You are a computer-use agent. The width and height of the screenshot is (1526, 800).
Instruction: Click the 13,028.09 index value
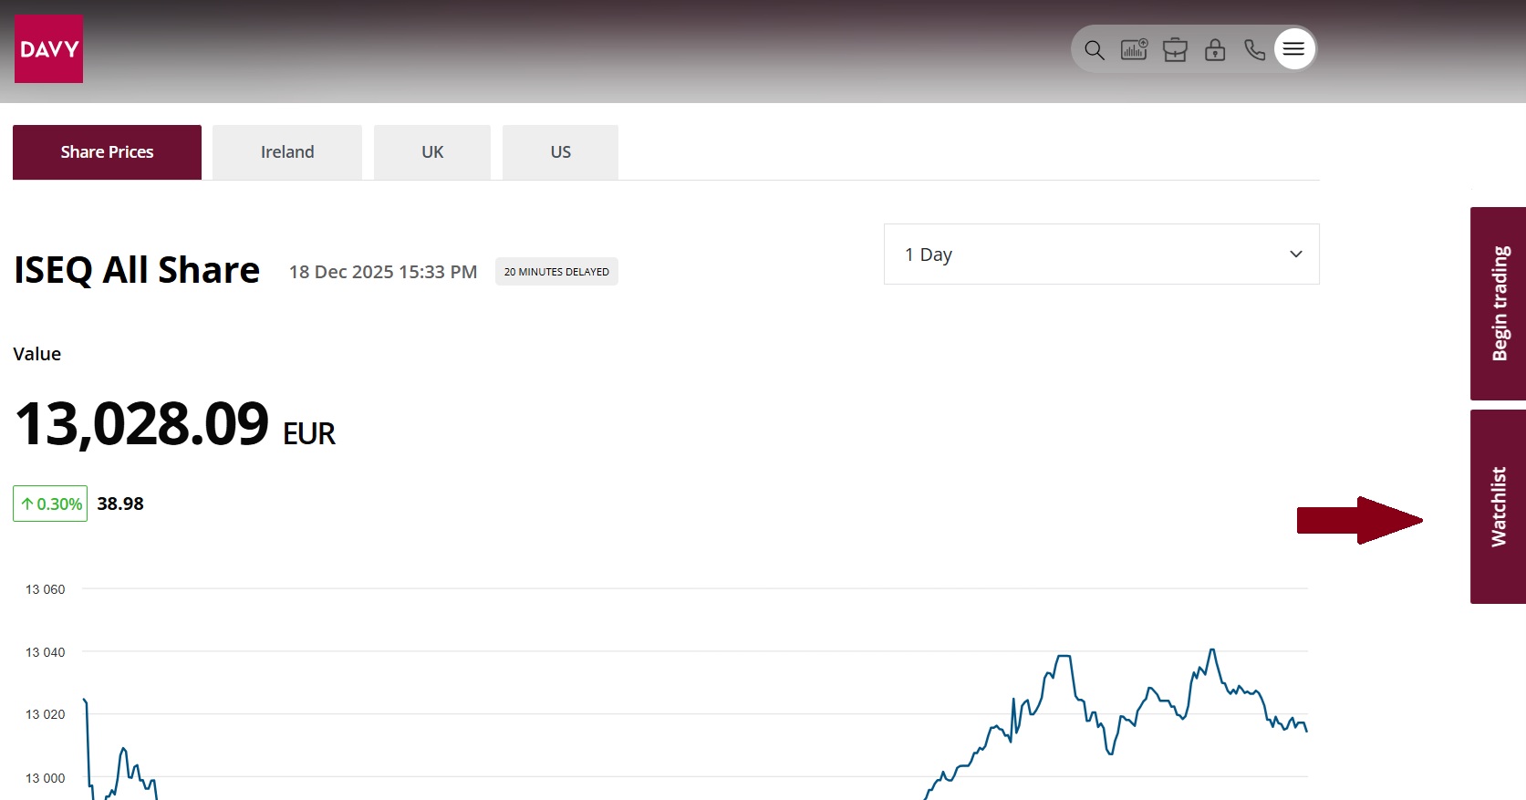click(x=142, y=424)
